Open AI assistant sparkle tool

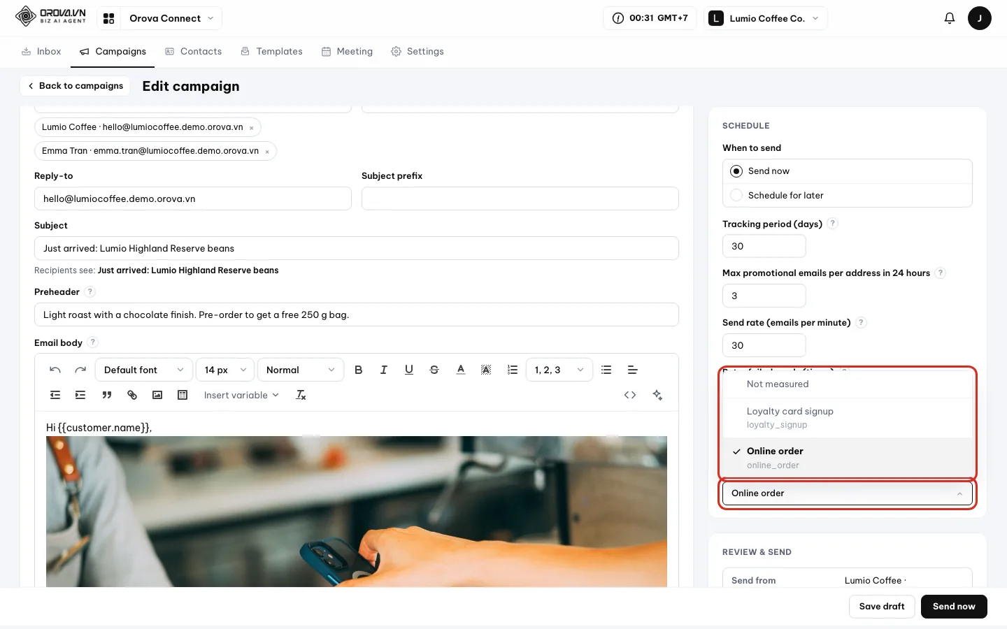tap(657, 395)
